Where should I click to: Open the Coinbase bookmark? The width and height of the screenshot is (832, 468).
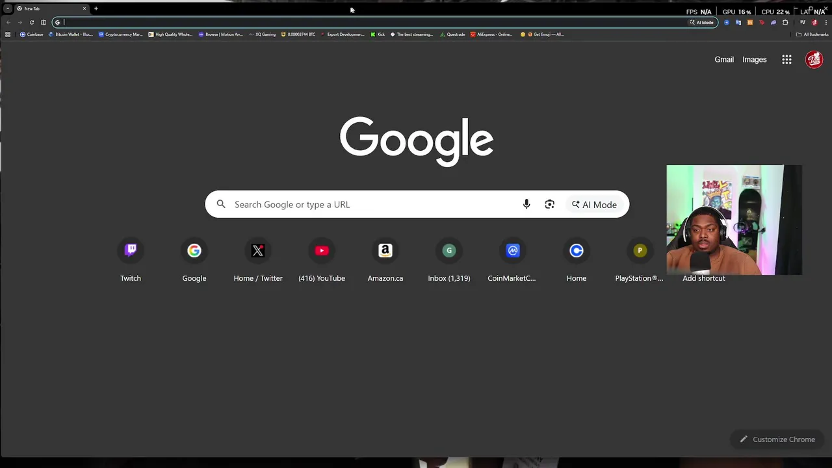point(32,34)
